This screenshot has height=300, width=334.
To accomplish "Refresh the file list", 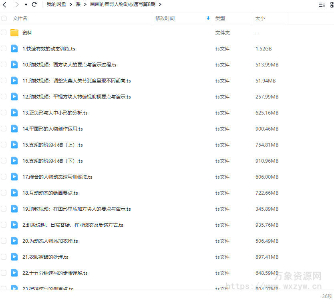I will 34,4.
